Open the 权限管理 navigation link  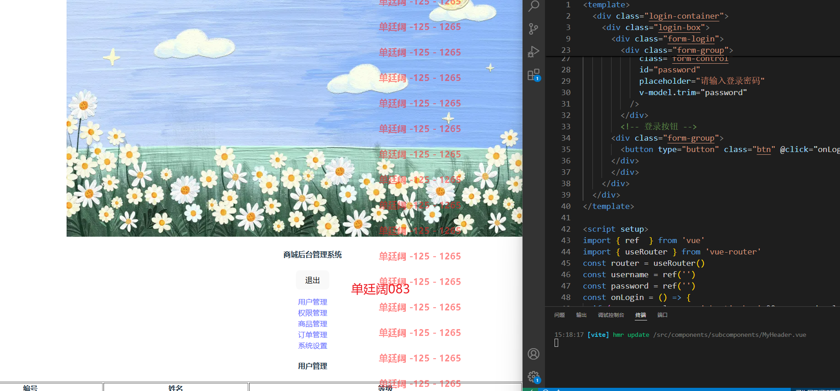312,313
